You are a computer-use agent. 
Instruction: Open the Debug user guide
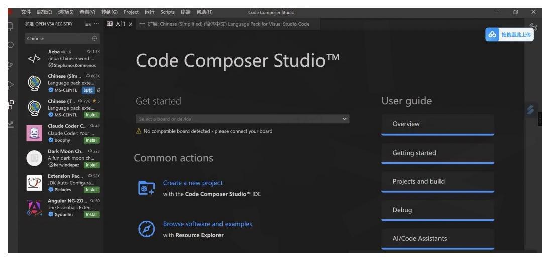point(438,210)
